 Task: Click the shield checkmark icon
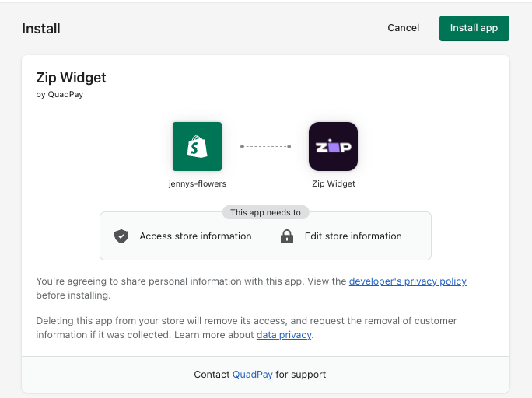(121, 236)
